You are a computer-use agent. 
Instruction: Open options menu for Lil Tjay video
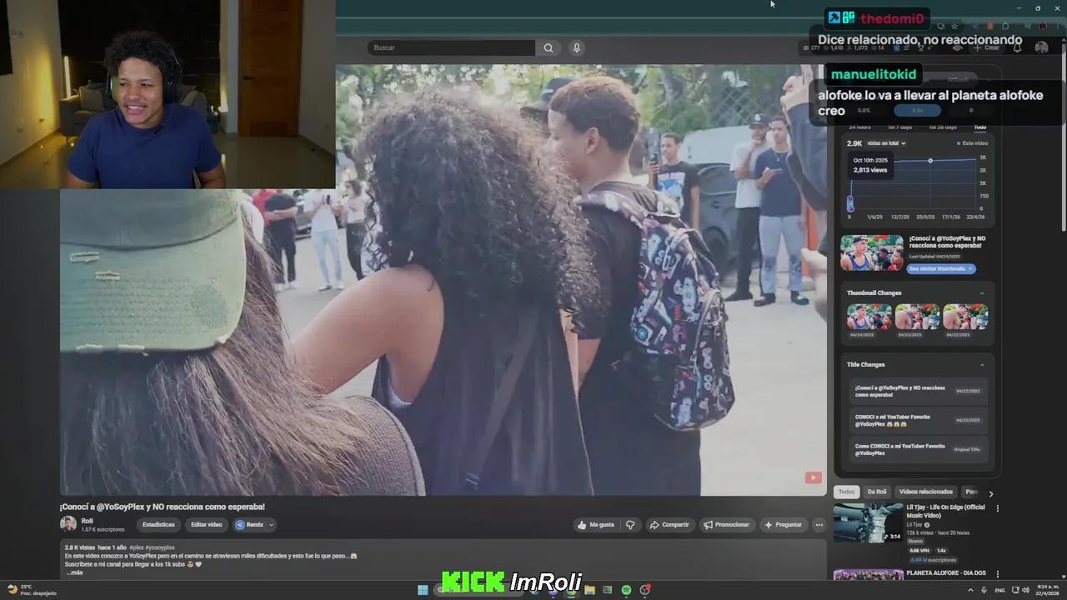point(997,508)
